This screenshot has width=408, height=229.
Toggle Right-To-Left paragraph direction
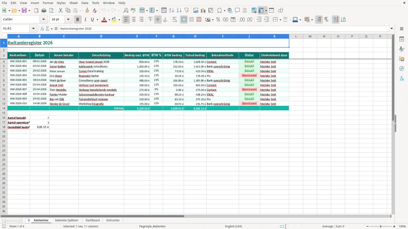tap(326, 20)
